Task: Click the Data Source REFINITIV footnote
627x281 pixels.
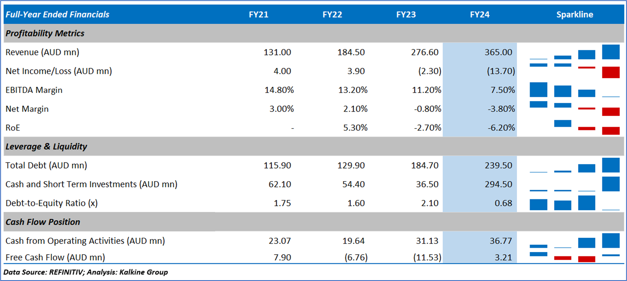Action: pos(86,272)
